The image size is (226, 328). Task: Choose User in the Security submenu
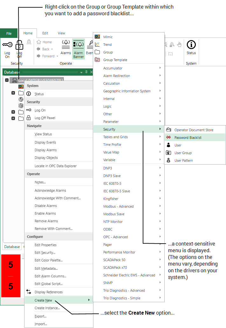[x=195, y=145]
